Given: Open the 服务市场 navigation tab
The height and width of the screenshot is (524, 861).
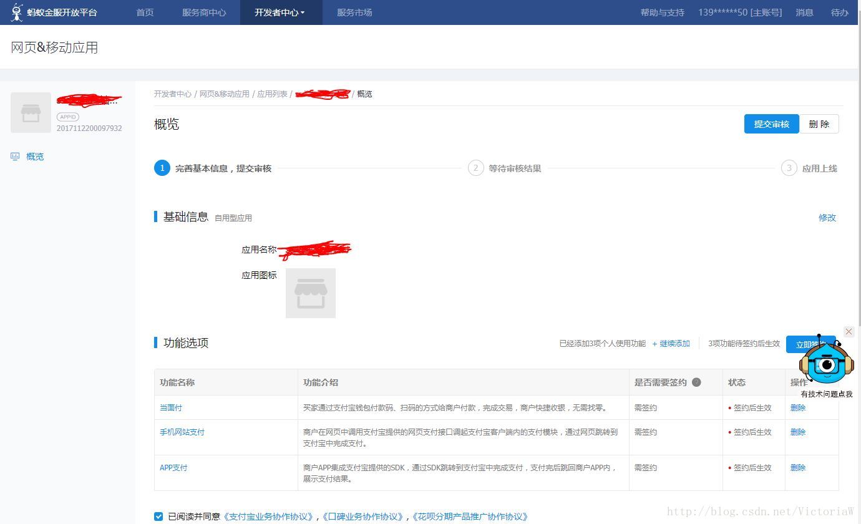Looking at the screenshot, I should pos(354,12).
